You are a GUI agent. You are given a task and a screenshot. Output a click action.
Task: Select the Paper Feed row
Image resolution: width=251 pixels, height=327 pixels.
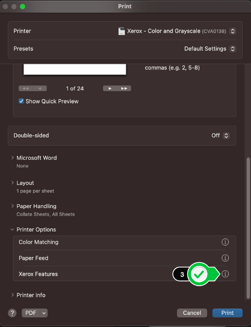point(124,258)
